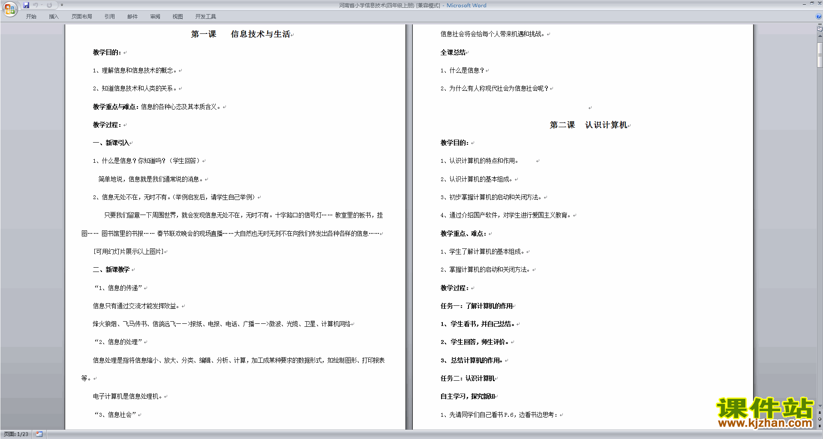Screen dimensions: 823x439
Task: Open the 开始 ribbon tab
Action: 31,17
